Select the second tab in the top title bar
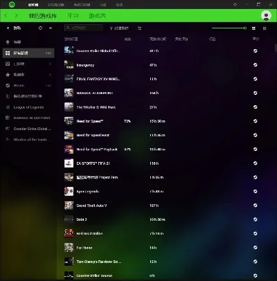 (56, 5)
